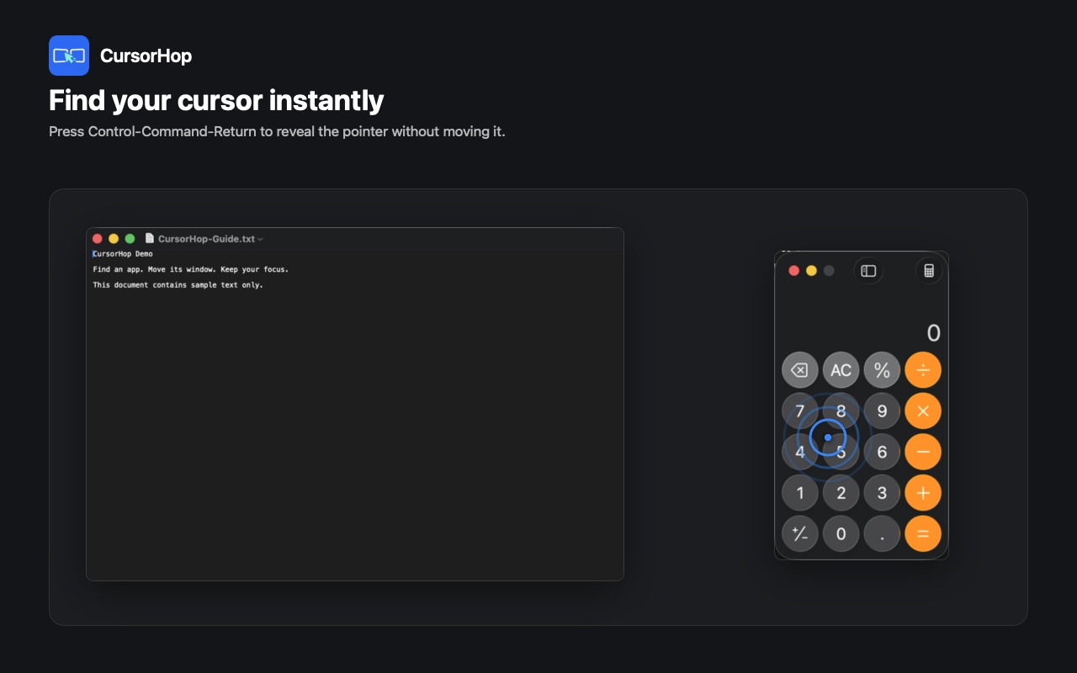Click the CursorHop name beside the logo
1077x673 pixels.
(x=146, y=56)
